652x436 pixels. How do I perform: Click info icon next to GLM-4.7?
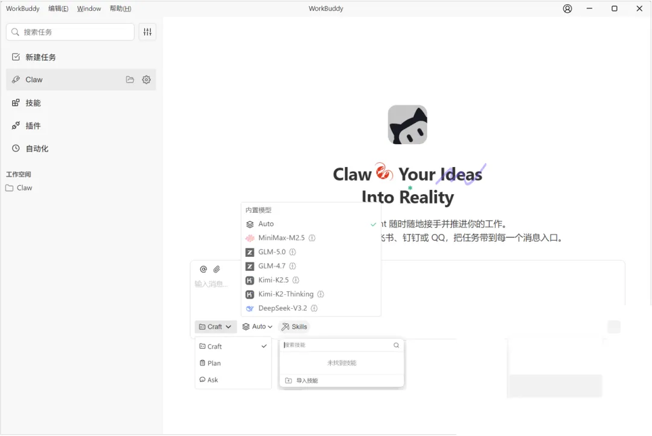[x=293, y=266]
